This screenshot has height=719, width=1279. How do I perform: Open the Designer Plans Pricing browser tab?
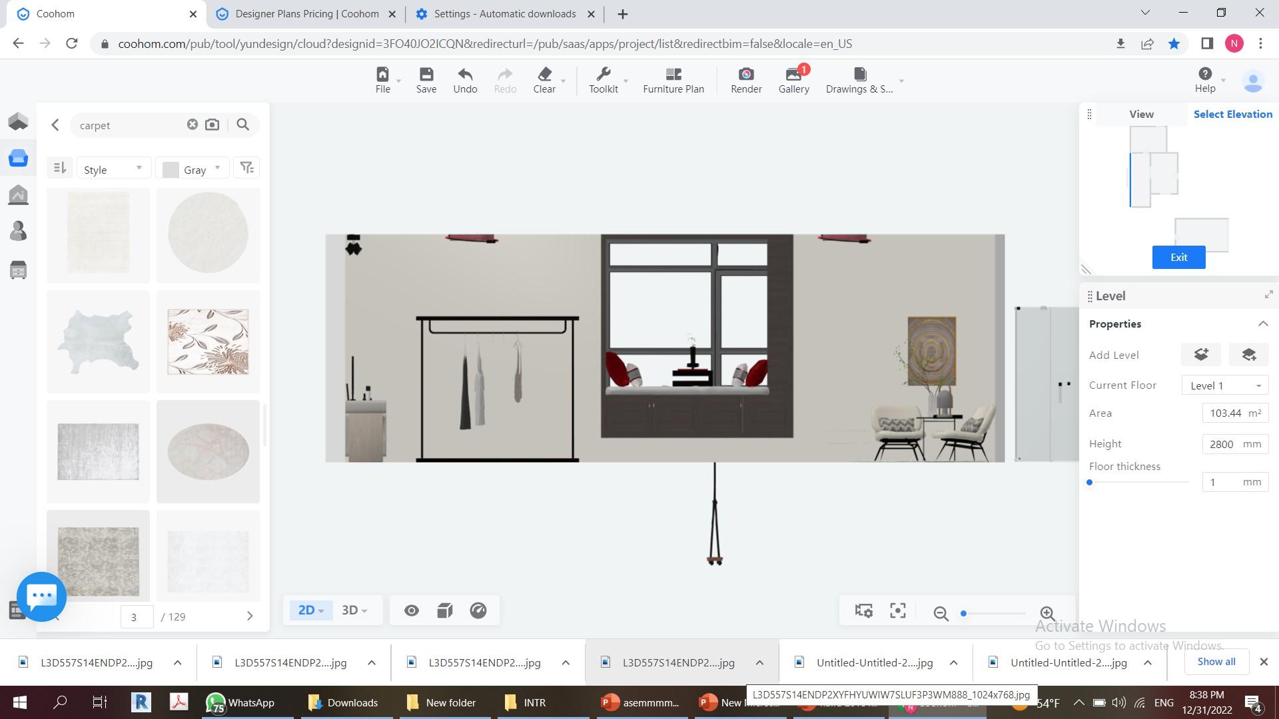click(x=306, y=14)
